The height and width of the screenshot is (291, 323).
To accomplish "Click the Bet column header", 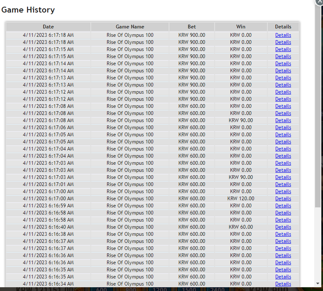I will pyautogui.click(x=192, y=27).
